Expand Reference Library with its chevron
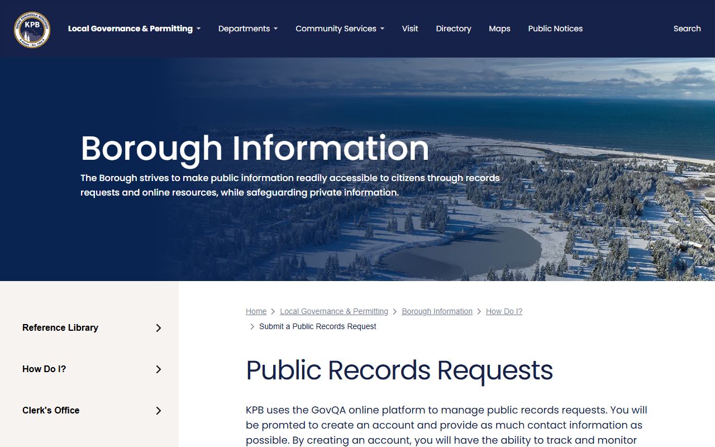This screenshot has width=715, height=447. pos(159,328)
